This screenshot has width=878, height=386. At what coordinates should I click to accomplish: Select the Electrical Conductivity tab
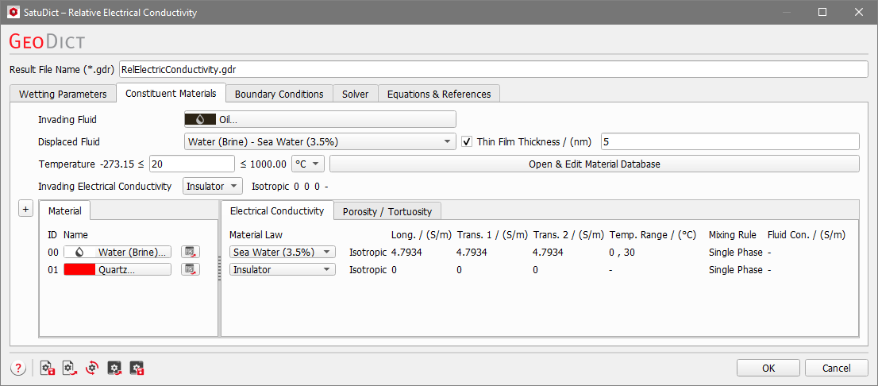click(x=277, y=210)
